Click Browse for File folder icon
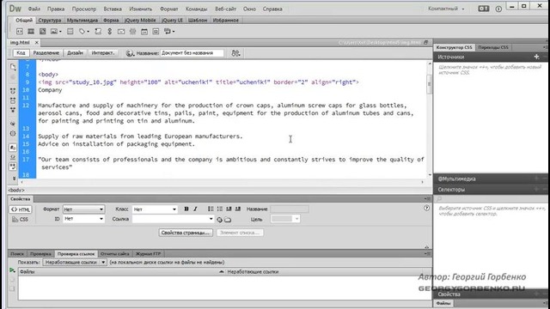 [x=228, y=220]
